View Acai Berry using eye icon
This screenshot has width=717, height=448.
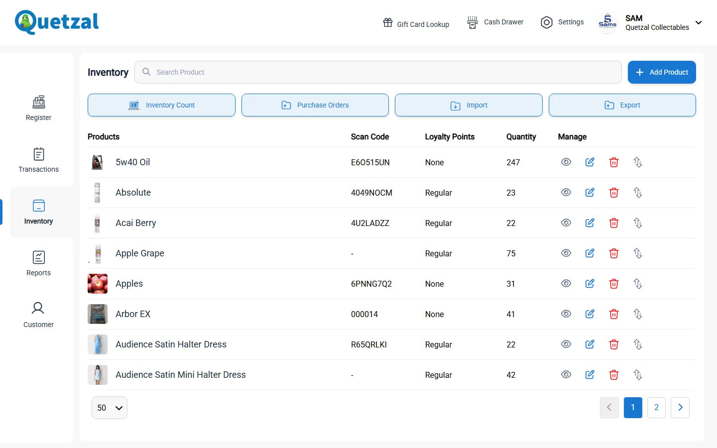[x=566, y=223]
